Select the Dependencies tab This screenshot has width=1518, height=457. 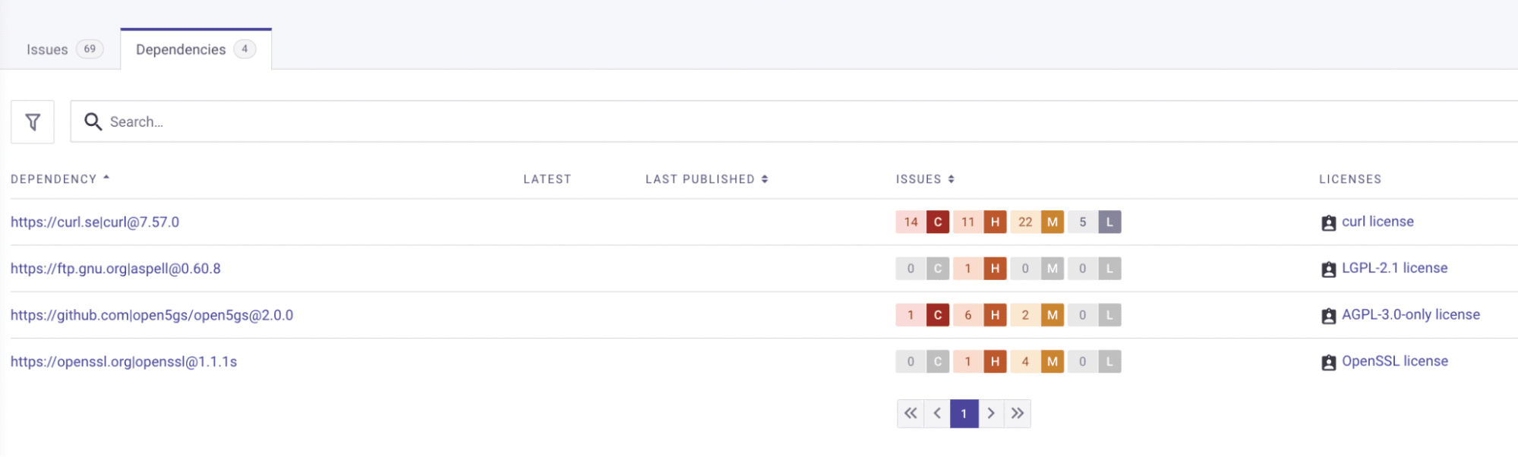point(196,49)
